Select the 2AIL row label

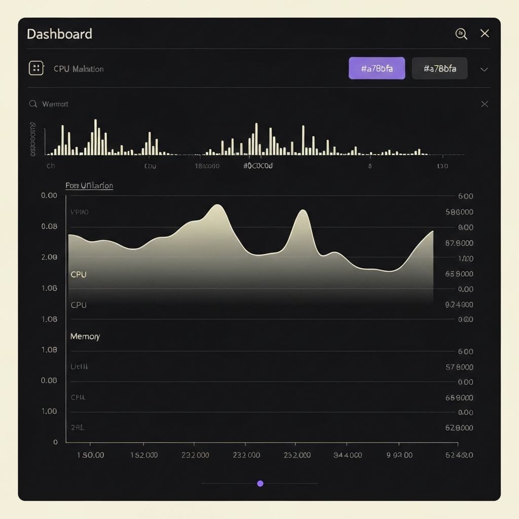click(78, 427)
